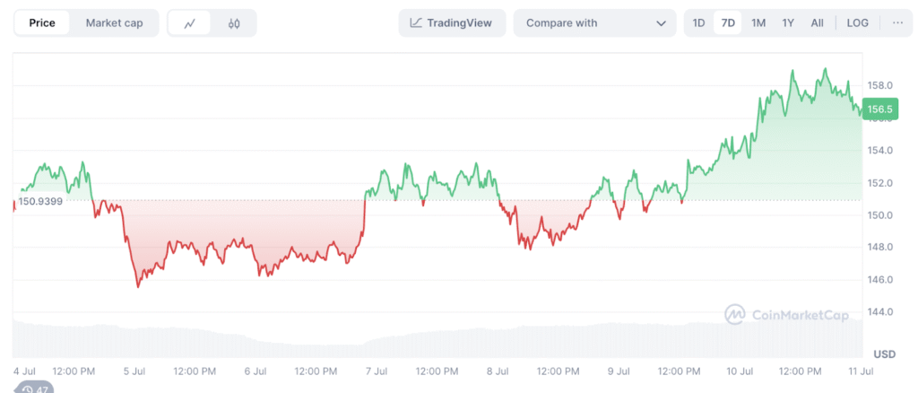Show the All time range
Screen dimensions: 918x393
(818, 23)
